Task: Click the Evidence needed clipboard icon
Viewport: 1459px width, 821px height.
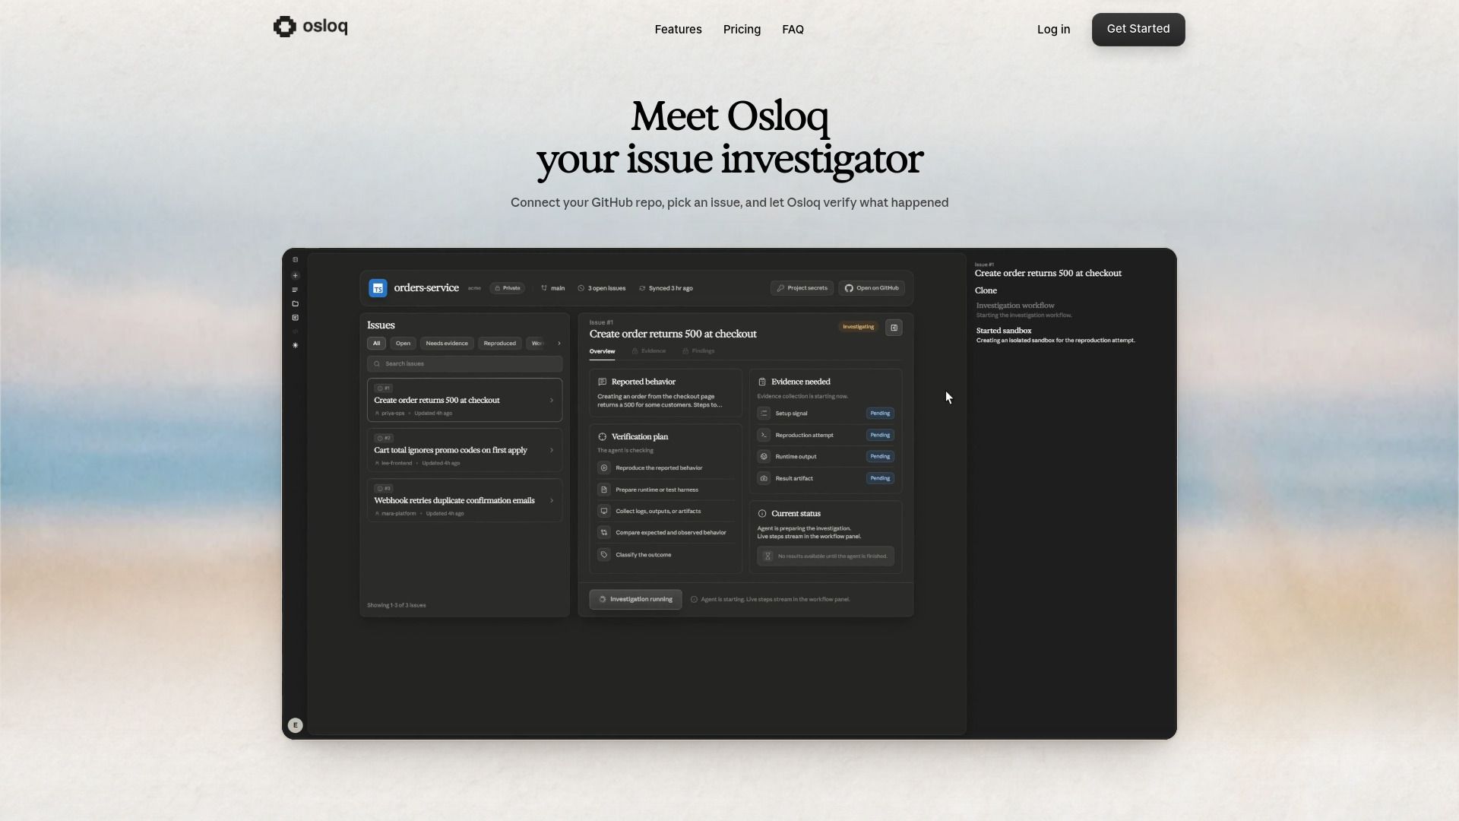Action: coord(762,382)
